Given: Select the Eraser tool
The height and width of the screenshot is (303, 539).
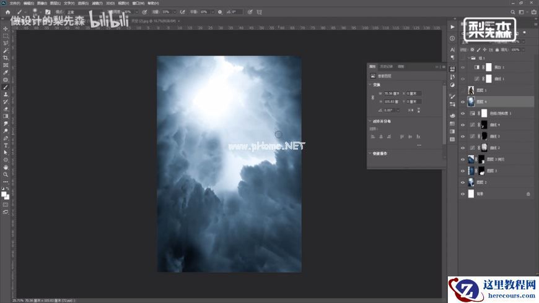Looking at the screenshot, I should point(6,109).
